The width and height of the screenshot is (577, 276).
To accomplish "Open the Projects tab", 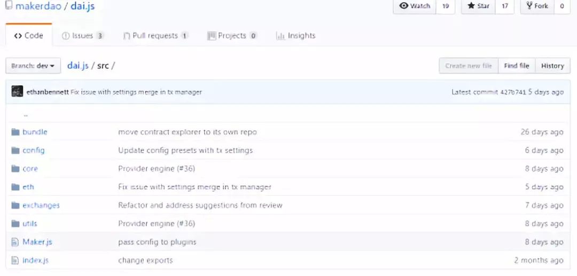I will point(232,36).
